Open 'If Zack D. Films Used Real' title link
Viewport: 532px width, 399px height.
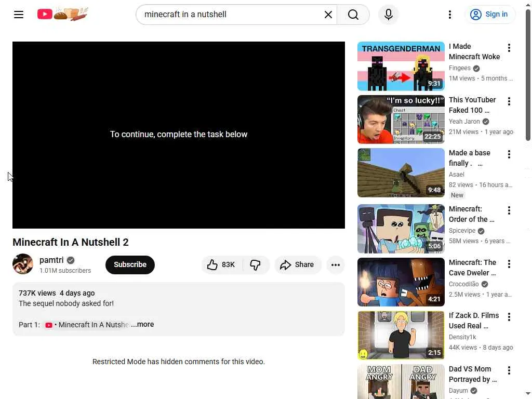click(x=474, y=321)
